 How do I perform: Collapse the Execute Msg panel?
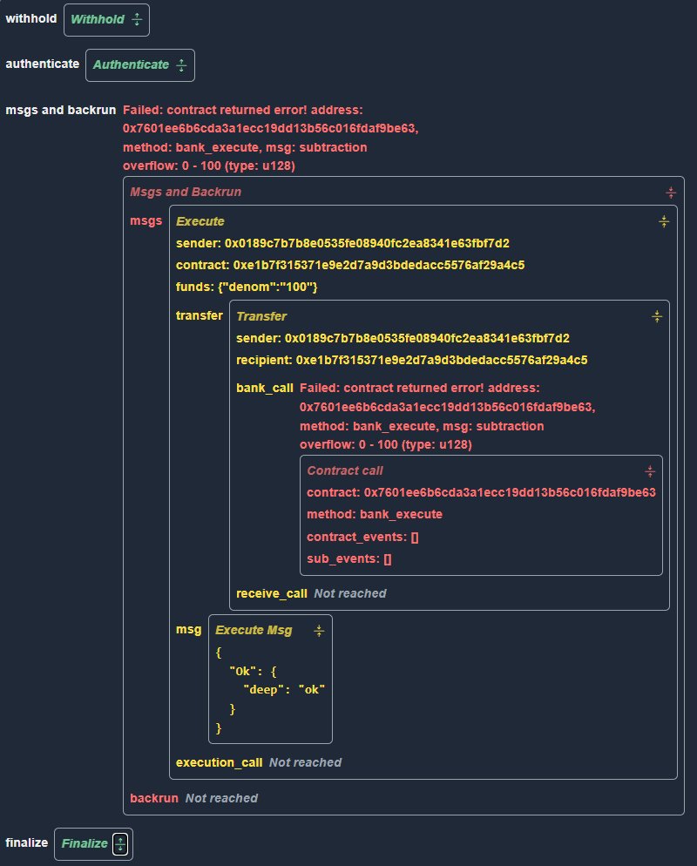pyautogui.click(x=319, y=630)
